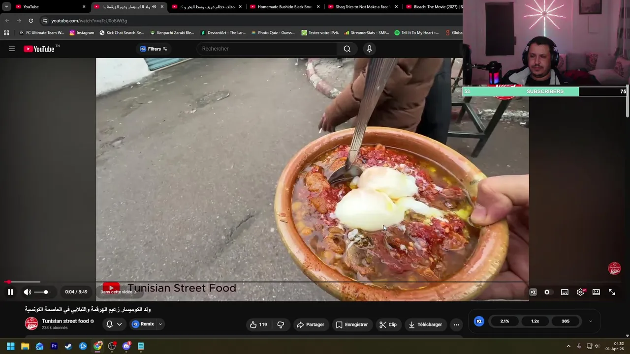Open the player settings gear
Image resolution: width=630 pixels, height=354 pixels.
[581, 292]
